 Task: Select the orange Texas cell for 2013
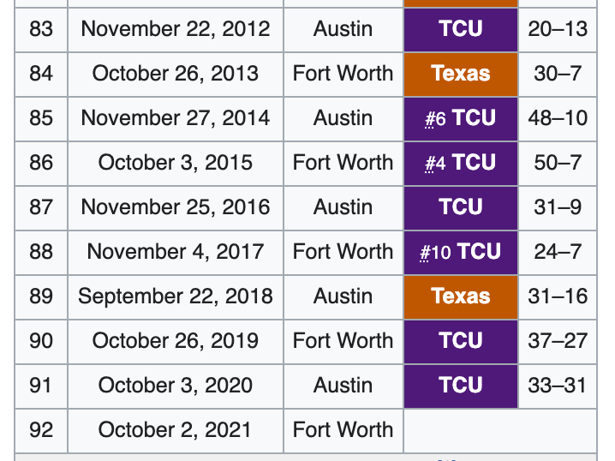[461, 75]
